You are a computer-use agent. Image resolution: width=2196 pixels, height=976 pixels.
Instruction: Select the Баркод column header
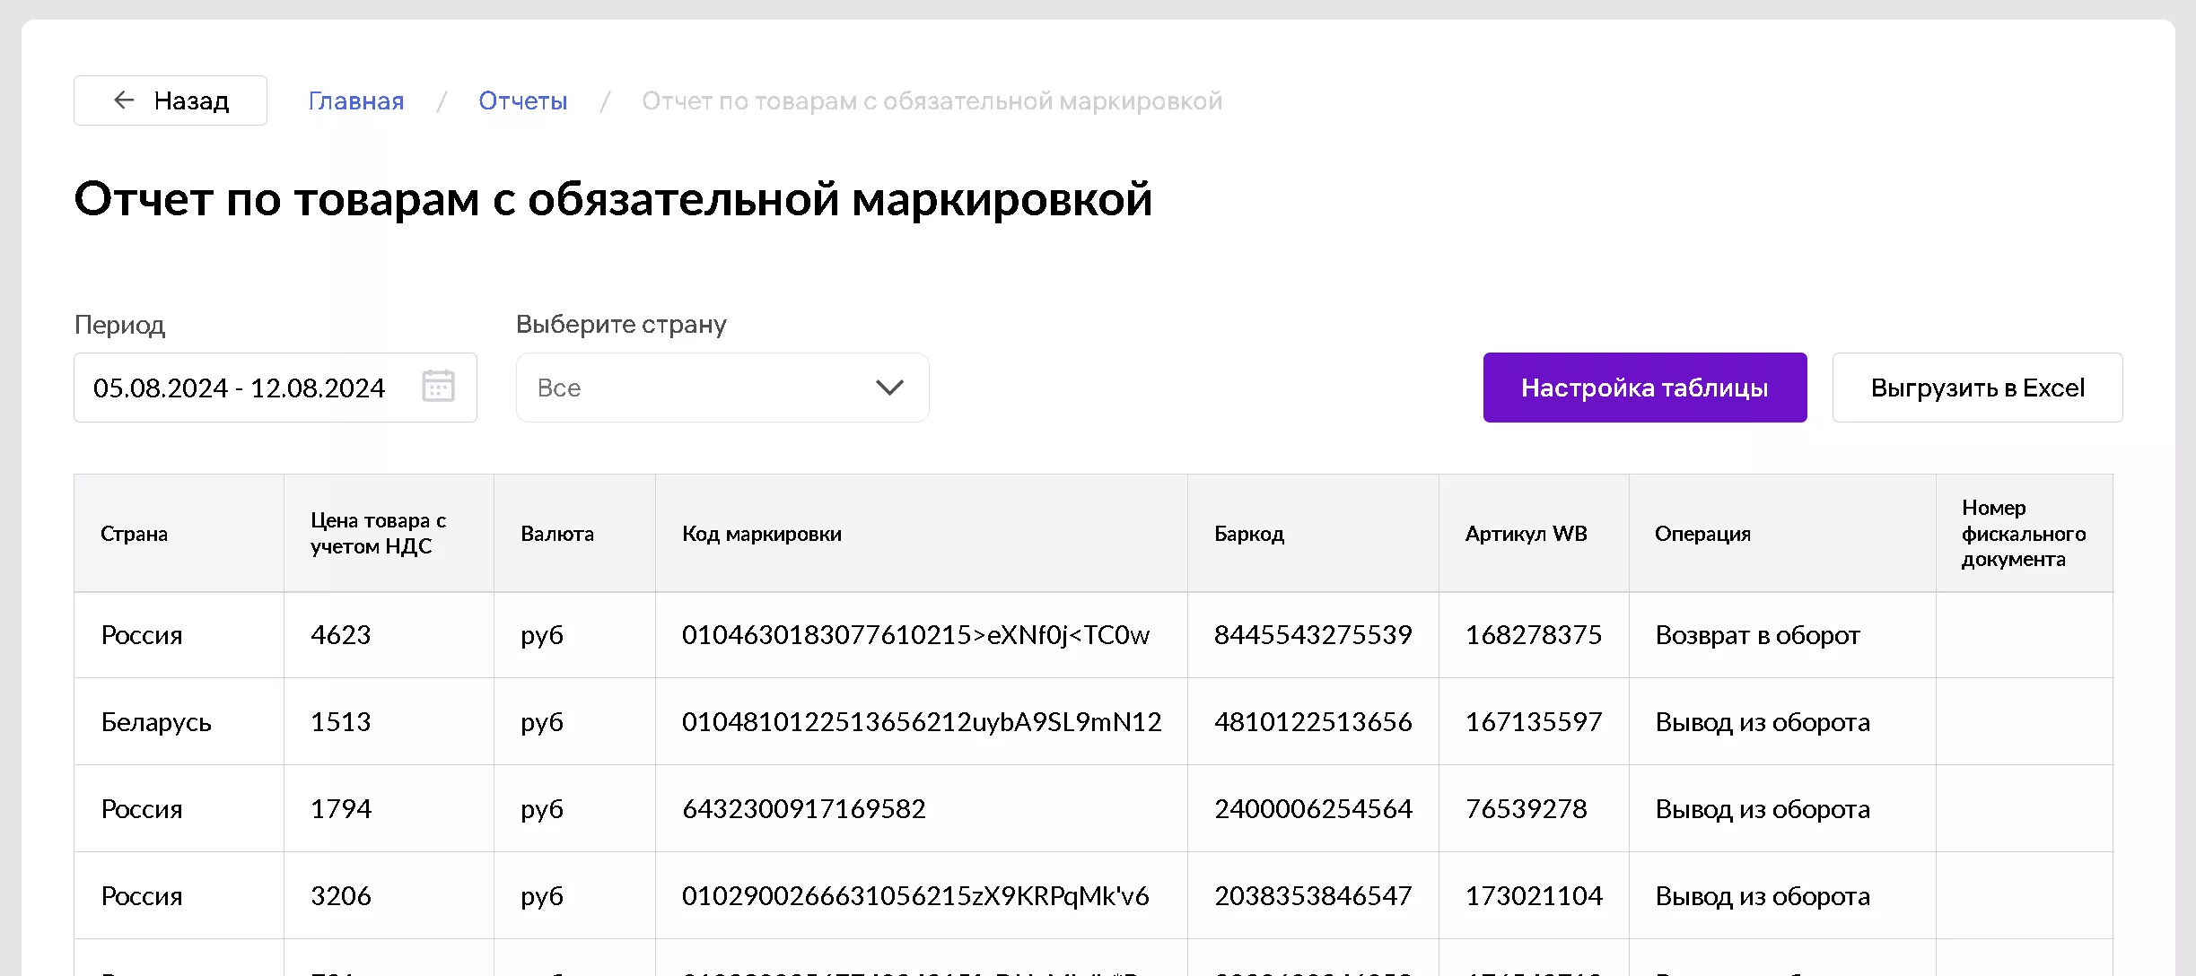[x=1249, y=534]
